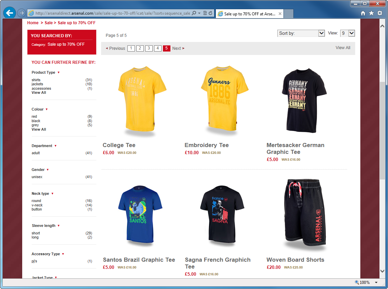The height and width of the screenshot is (289, 388).
Task: Click View All in pagination bar
Action: 343,48
